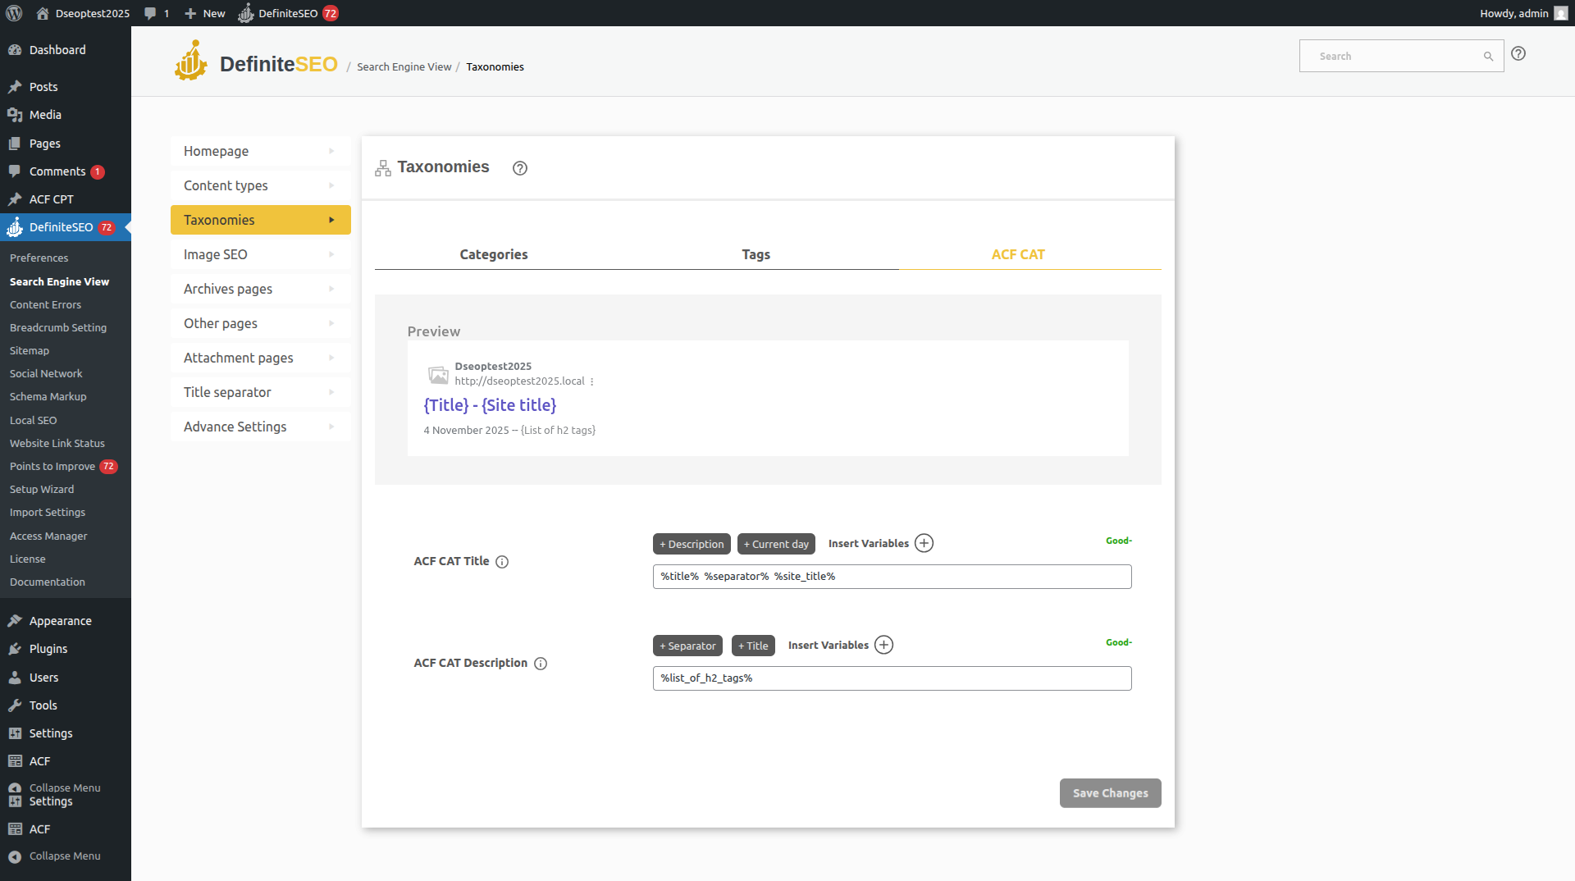Screen dimensions: 1575x881
Task: Click inside the ACF CAT Description input field
Action: pos(891,678)
